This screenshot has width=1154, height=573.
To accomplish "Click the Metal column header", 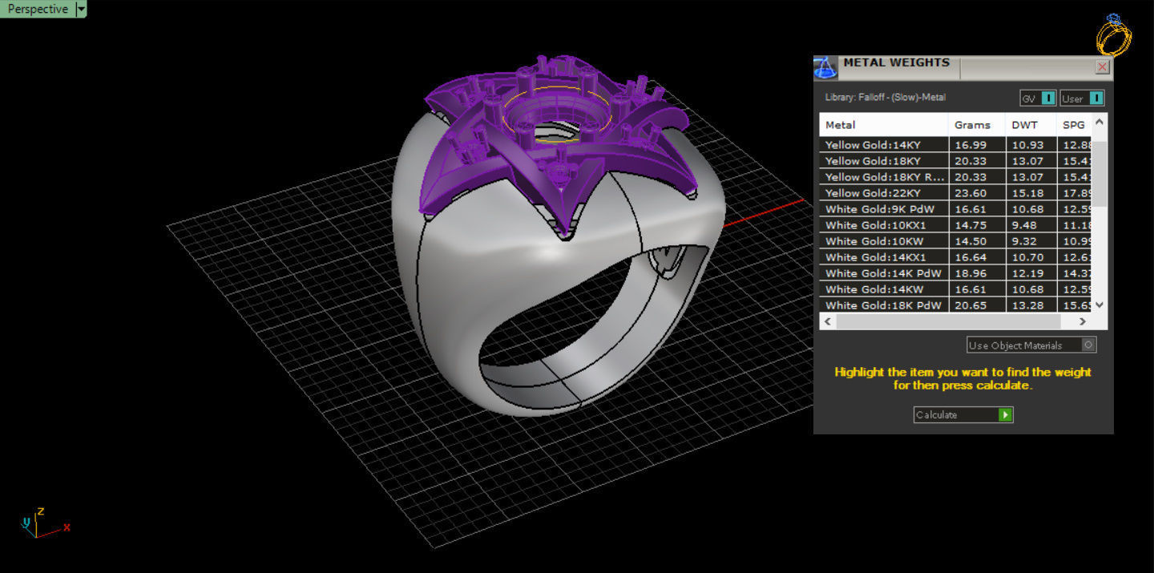I will 884,125.
